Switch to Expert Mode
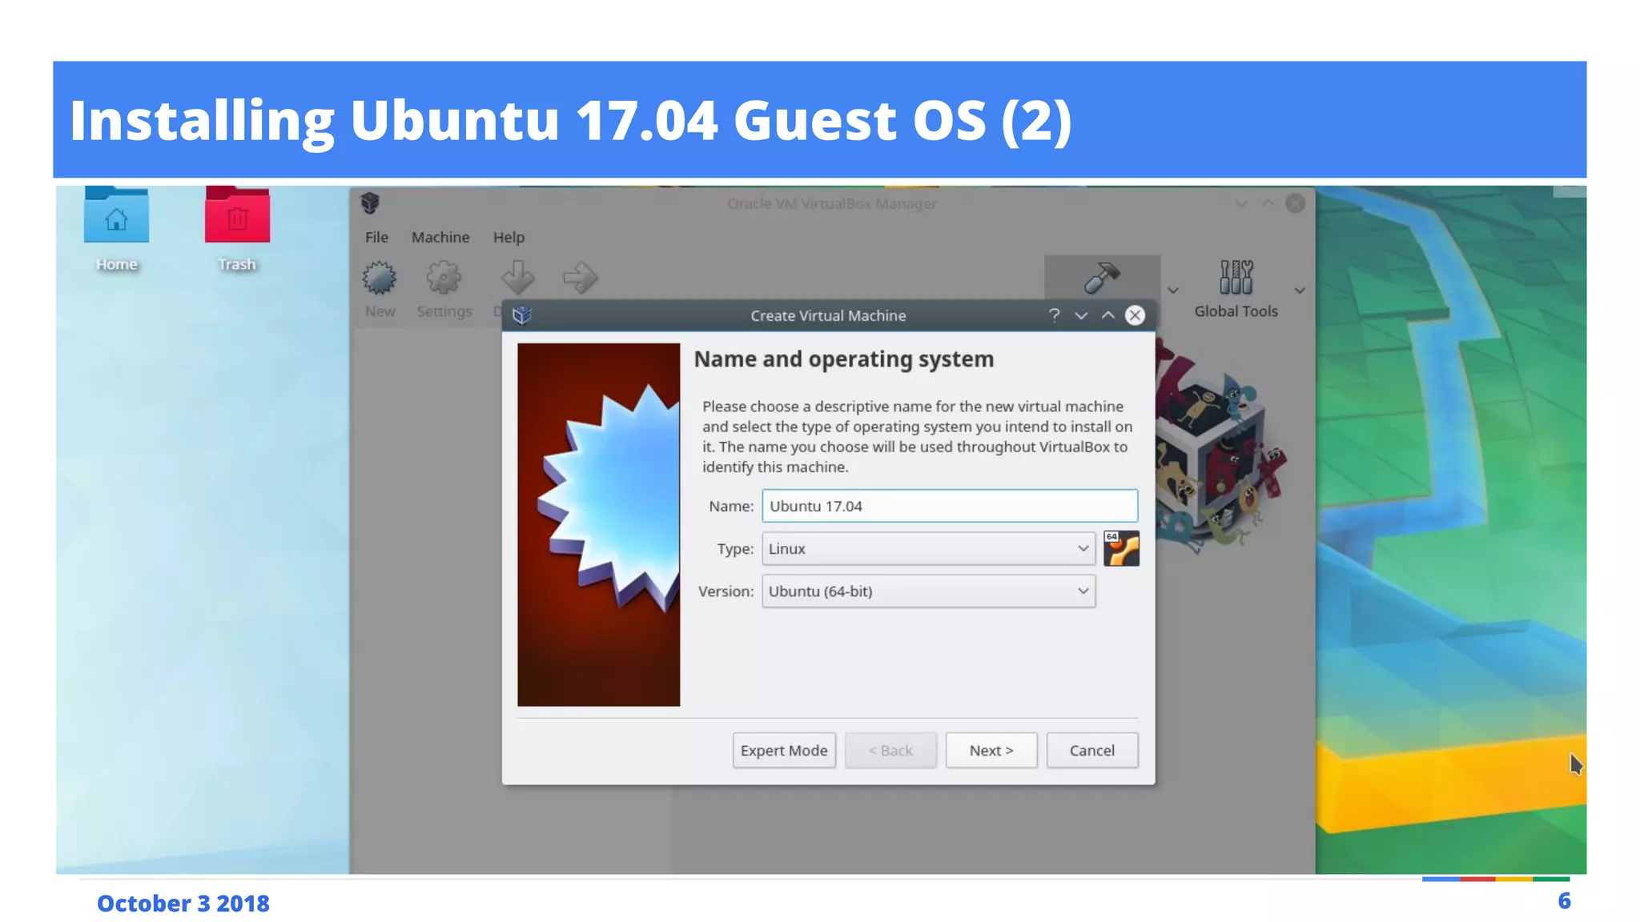 [x=784, y=751]
